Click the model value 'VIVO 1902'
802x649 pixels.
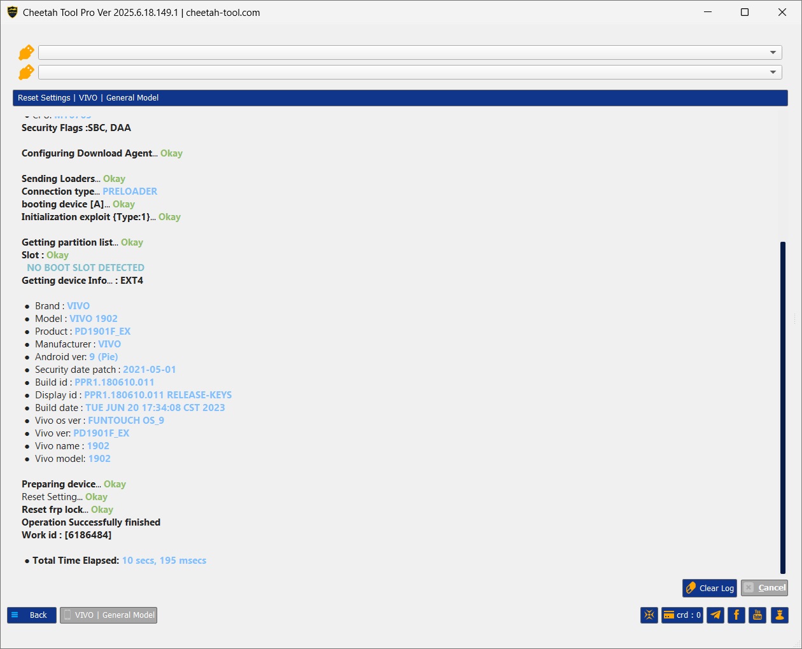click(x=94, y=319)
